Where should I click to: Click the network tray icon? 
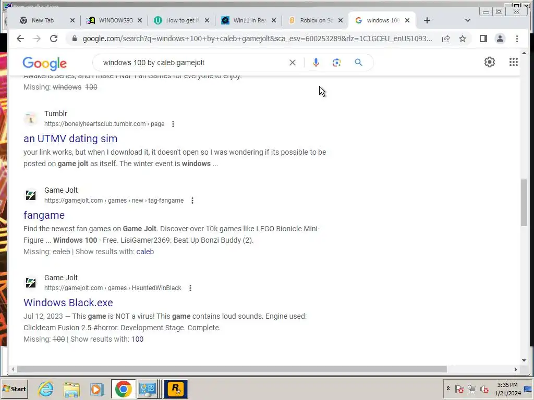tap(471, 389)
